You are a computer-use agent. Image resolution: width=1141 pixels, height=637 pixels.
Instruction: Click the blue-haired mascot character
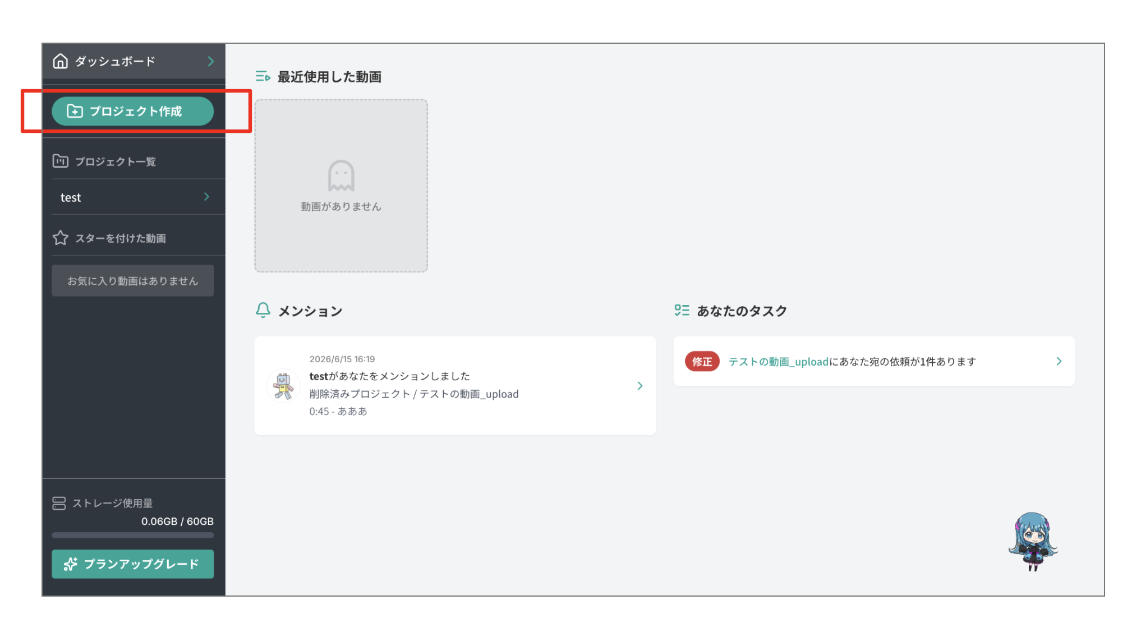(x=1033, y=541)
